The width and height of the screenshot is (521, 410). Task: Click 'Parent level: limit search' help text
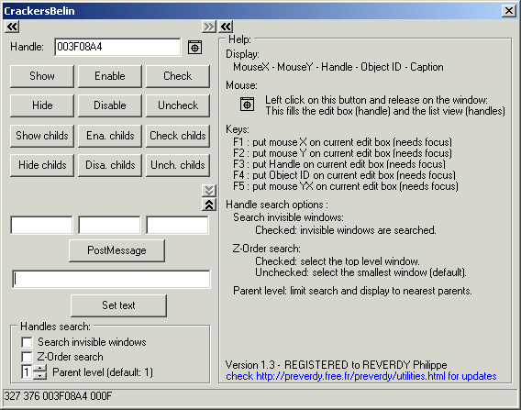pyautogui.click(x=352, y=291)
